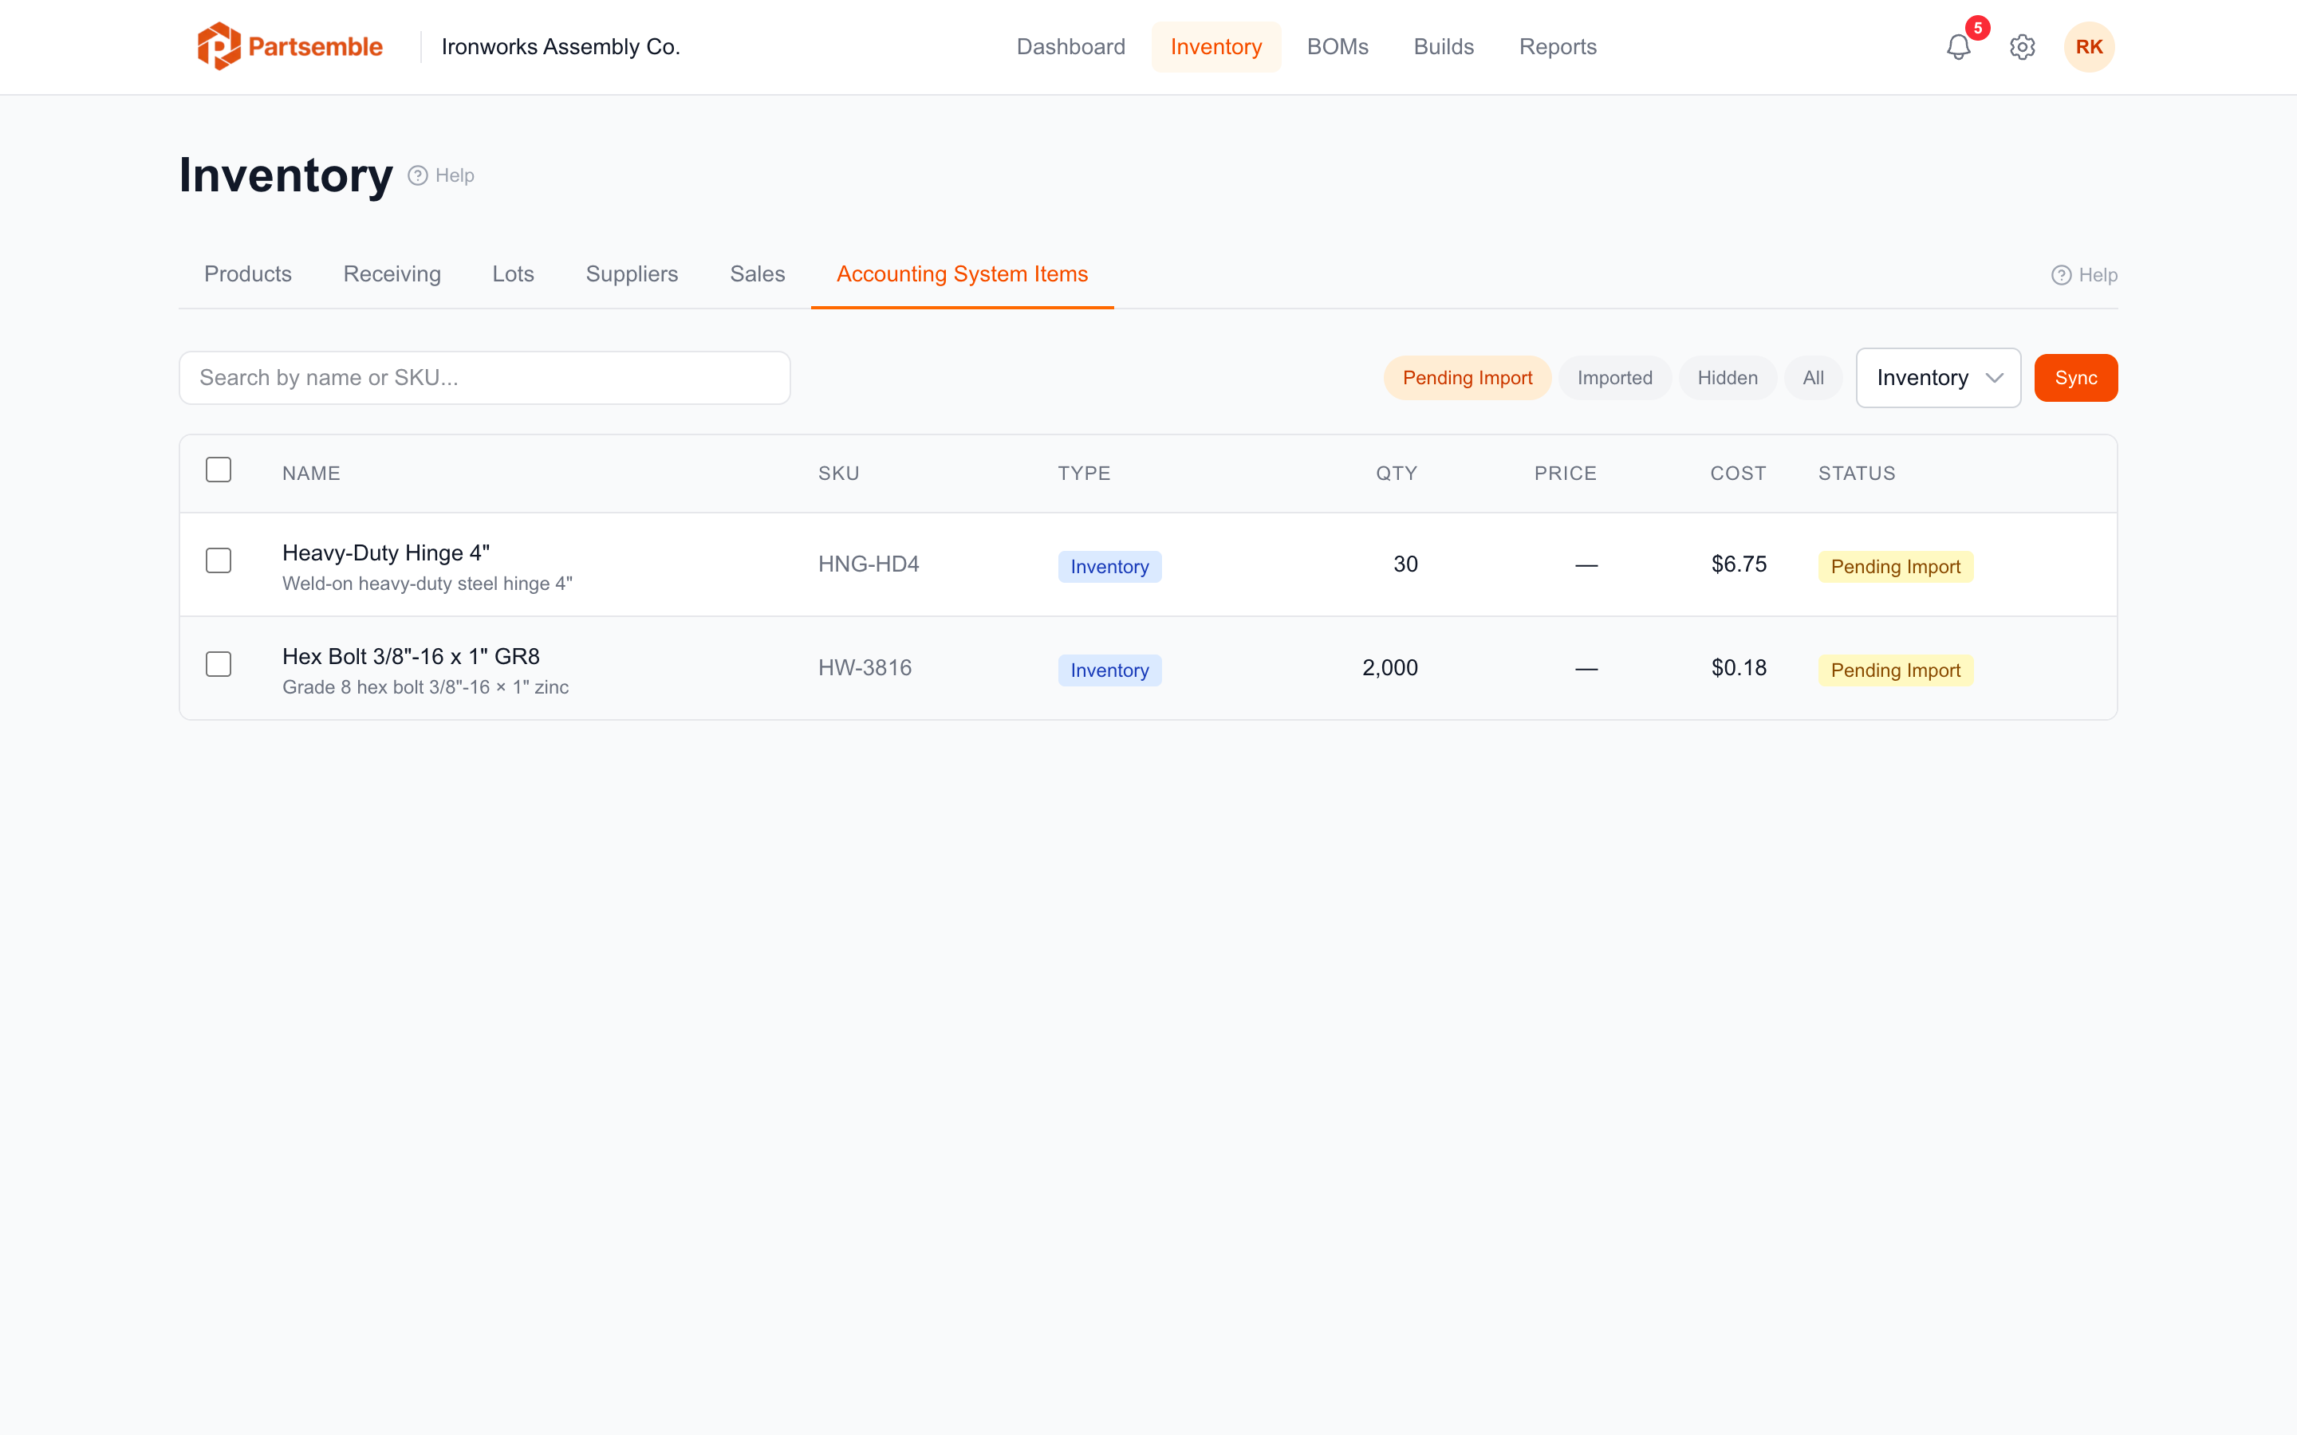This screenshot has width=2297, height=1435.
Task: Click the Inventory type badge on Hex Bolt row
Action: coord(1109,670)
